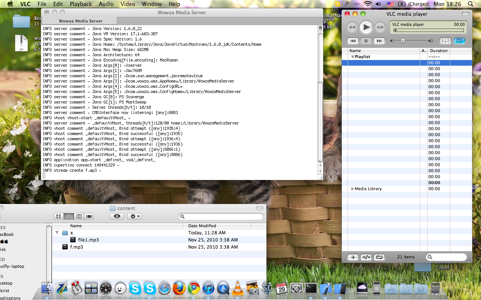The image size is (481, 300).
Task: Switch Finder to Cover Flow view
Action: (89, 216)
